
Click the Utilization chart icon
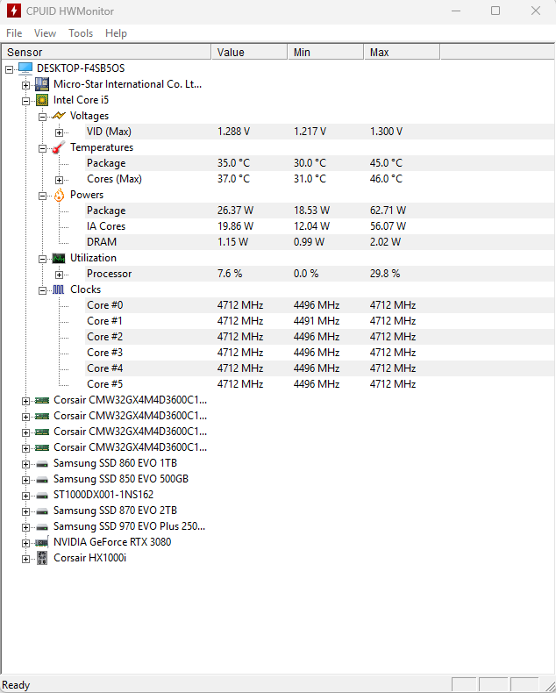coord(59,258)
